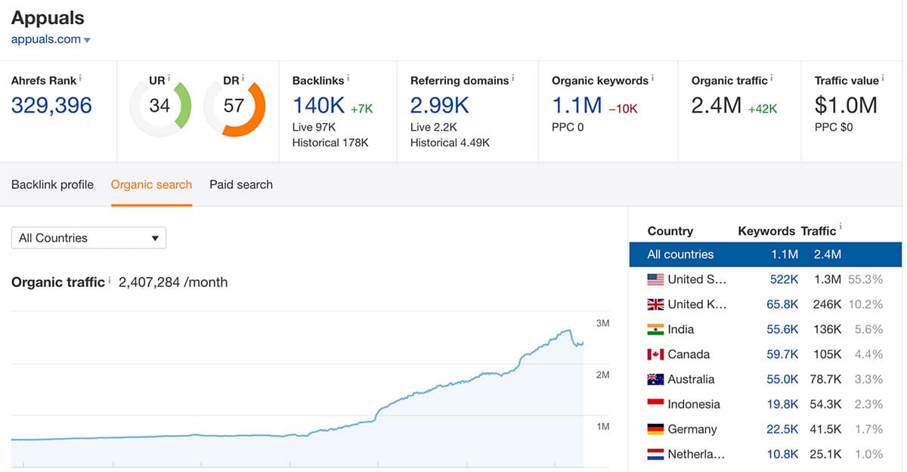
Task: Click the Australia flag icon
Action: pos(655,379)
